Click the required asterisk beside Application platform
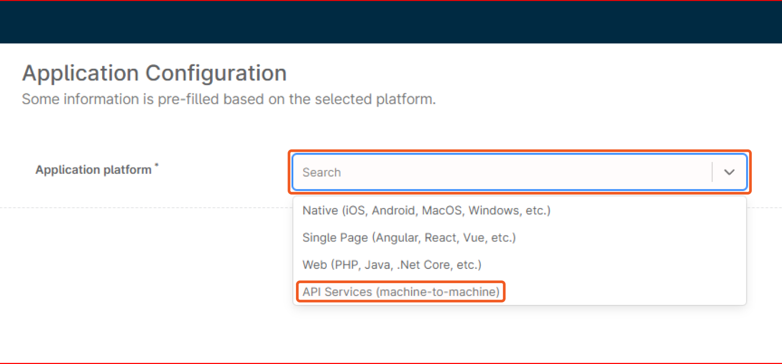The image size is (782, 364). click(157, 165)
